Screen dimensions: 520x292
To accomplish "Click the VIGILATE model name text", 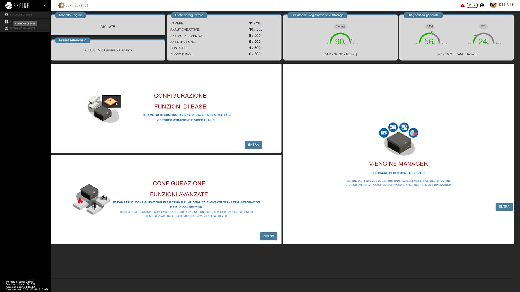I will tap(108, 27).
